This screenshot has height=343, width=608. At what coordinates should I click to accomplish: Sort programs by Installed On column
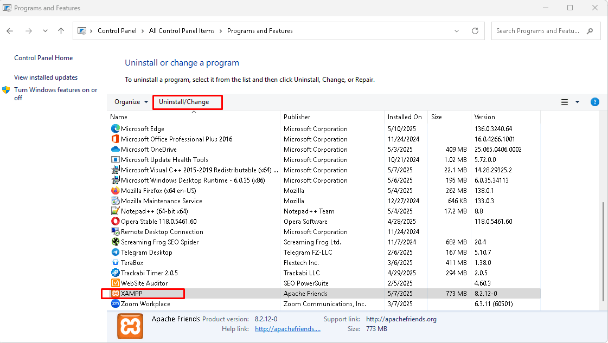[404, 117]
